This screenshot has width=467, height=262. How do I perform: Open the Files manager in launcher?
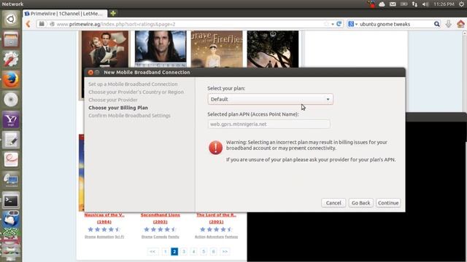pos(11,39)
